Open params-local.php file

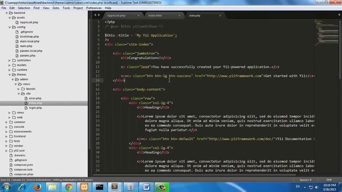click(x=31, y=51)
